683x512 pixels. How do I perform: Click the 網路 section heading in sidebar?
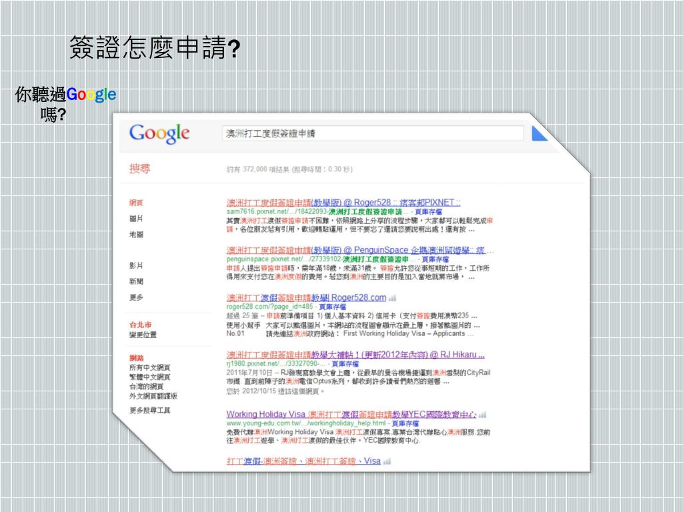[136, 358]
